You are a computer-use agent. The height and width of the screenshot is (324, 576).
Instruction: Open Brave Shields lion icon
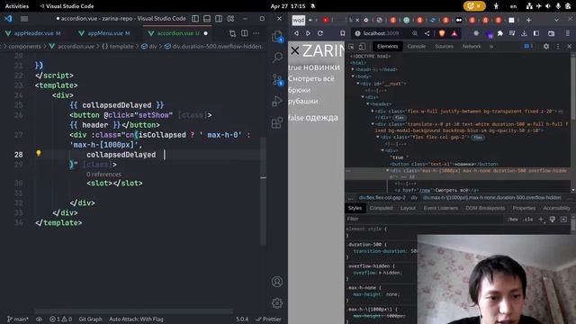pyautogui.click(x=442, y=33)
